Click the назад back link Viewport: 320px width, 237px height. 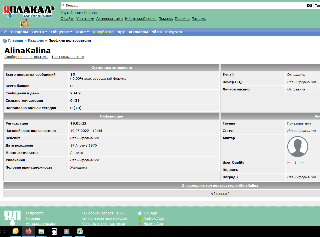click(x=222, y=193)
